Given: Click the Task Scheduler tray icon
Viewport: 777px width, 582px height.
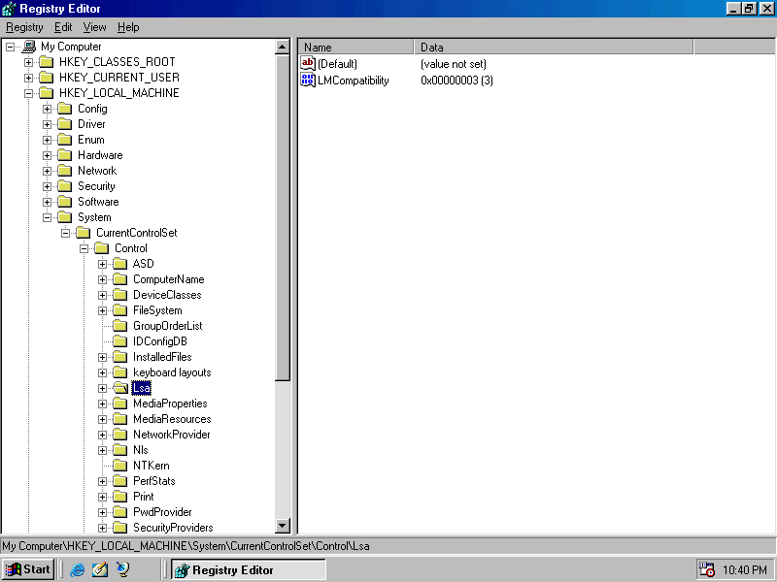Looking at the screenshot, I should pyautogui.click(x=706, y=569).
